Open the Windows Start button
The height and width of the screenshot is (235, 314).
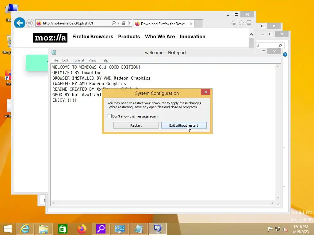(x=8, y=229)
